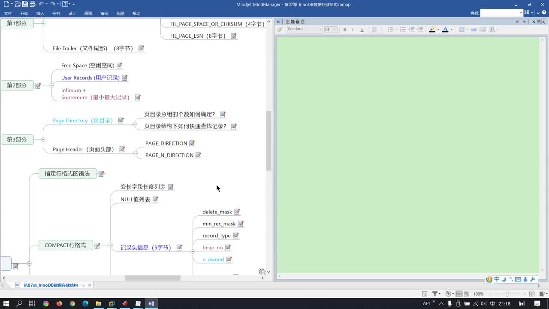Viewport: 549px width, 309px height.
Task: Click the settings wrench on the IME toolbar
Action: click(x=533, y=279)
